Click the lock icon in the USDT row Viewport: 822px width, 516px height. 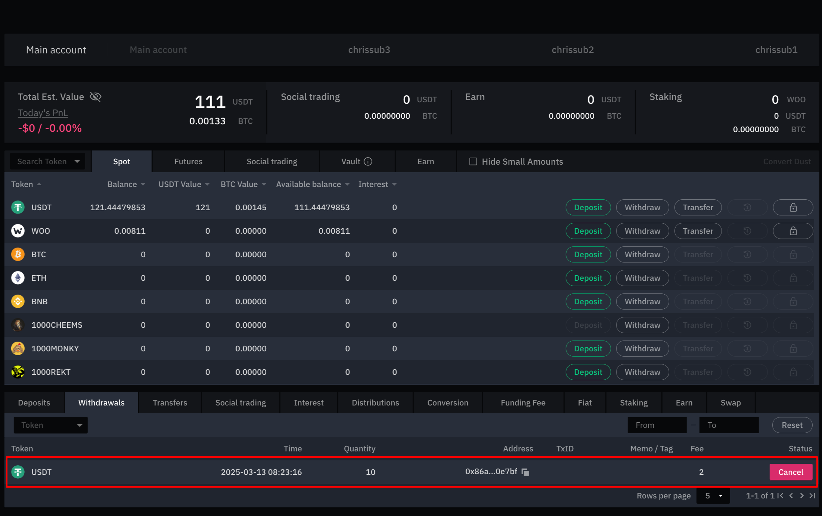[793, 208]
